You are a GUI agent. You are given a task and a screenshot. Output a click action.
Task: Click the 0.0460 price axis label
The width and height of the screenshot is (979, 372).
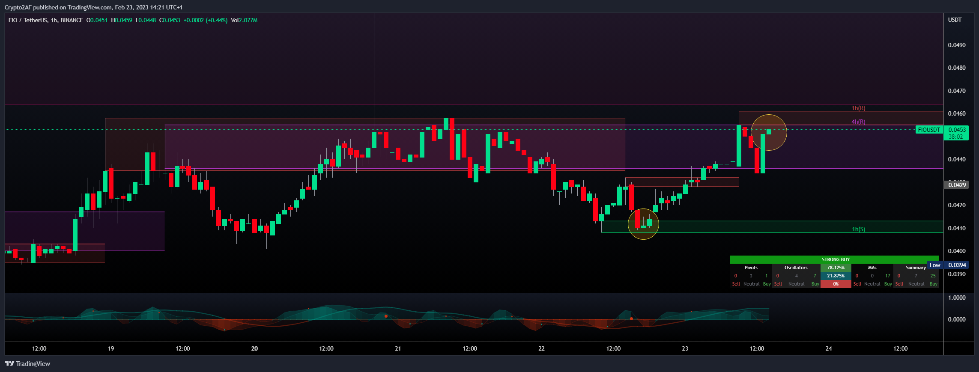957,113
